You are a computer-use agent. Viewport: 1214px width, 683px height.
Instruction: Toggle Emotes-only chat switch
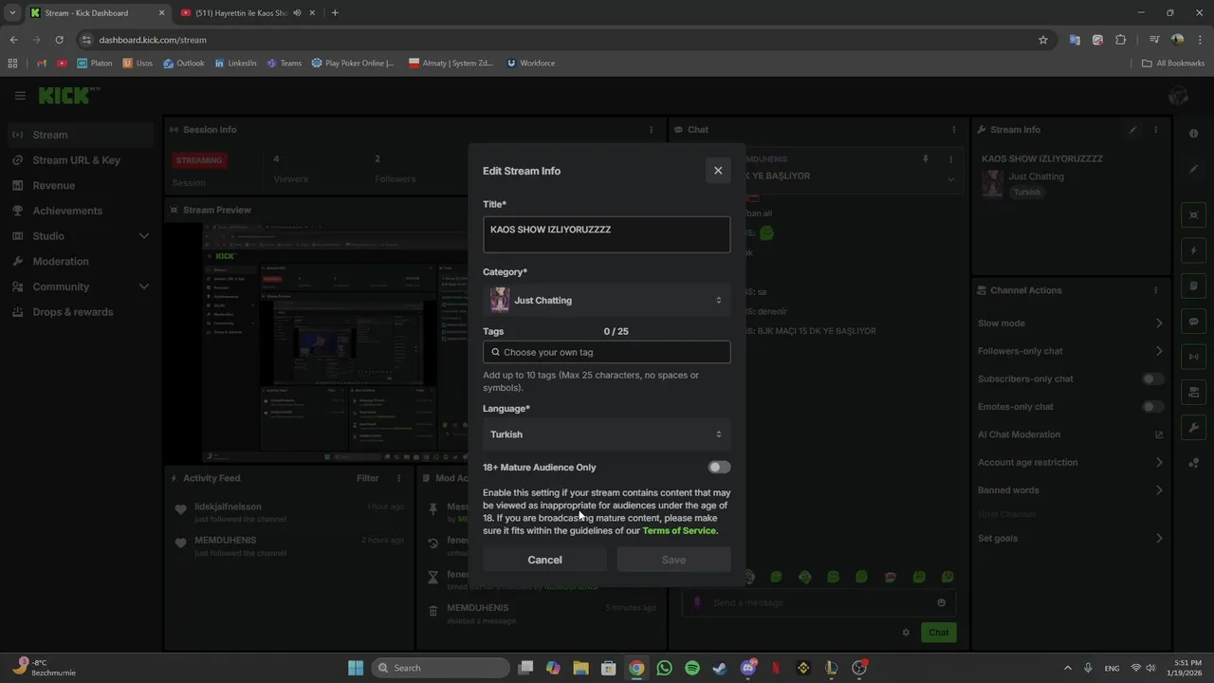coord(1152,407)
